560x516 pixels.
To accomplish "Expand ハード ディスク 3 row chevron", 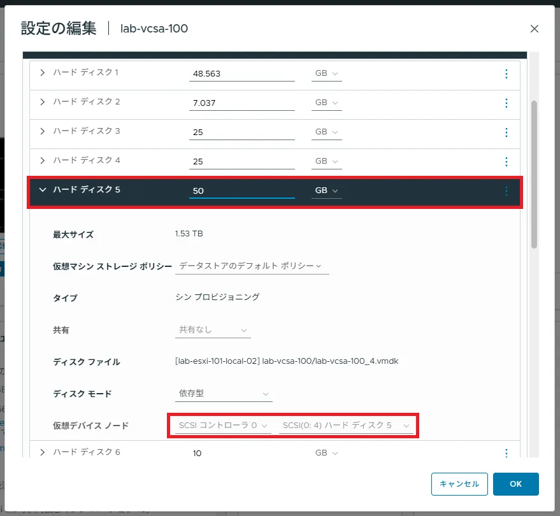I will (x=43, y=131).
